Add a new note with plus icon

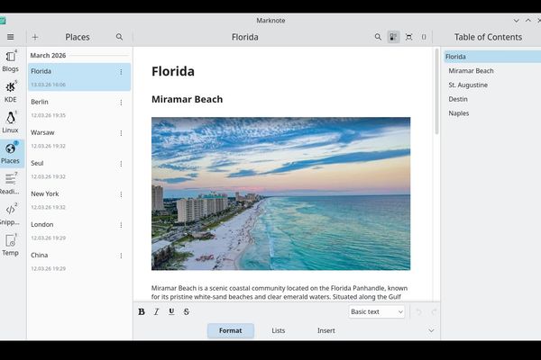[35, 37]
